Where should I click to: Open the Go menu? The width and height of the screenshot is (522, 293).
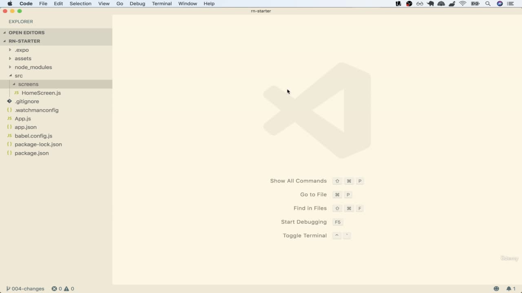(119, 4)
